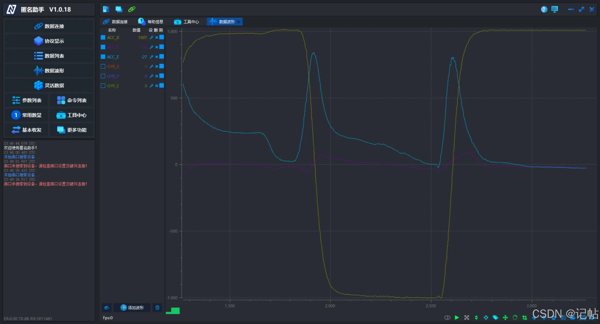The image size is (600, 324).
Task: Click the blue monitor icon at top-right
Action: point(555,9)
